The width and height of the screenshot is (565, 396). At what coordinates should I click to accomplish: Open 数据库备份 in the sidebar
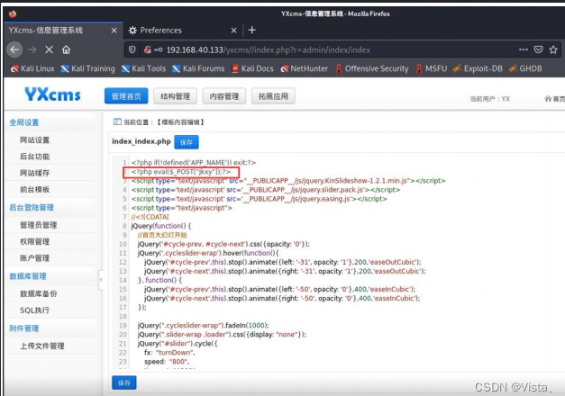coord(38,293)
